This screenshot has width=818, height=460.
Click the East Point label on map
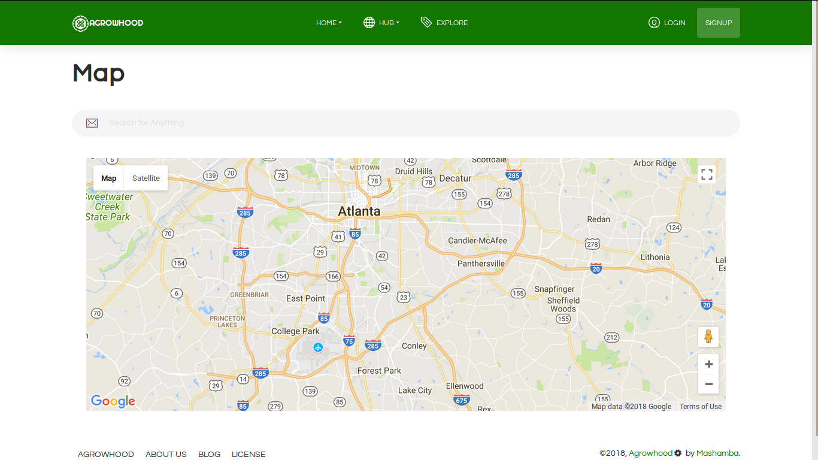click(x=305, y=298)
